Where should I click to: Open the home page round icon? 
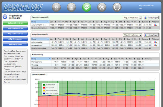coord(56,7)
